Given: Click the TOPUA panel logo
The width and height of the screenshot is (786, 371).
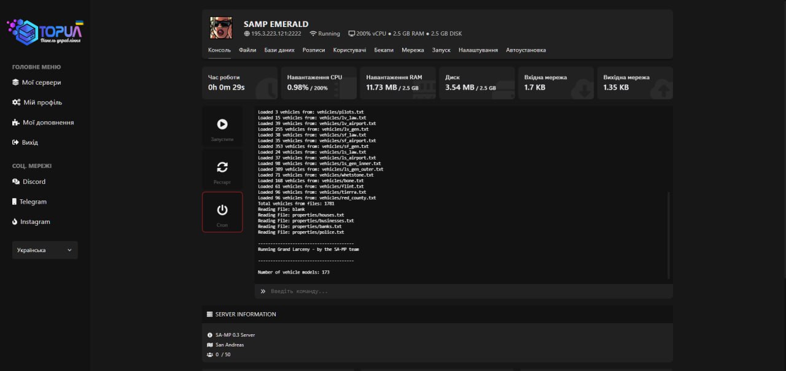Looking at the screenshot, I should coord(45,32).
